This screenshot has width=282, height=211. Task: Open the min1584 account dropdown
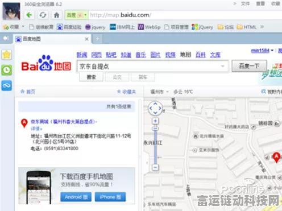262,51
